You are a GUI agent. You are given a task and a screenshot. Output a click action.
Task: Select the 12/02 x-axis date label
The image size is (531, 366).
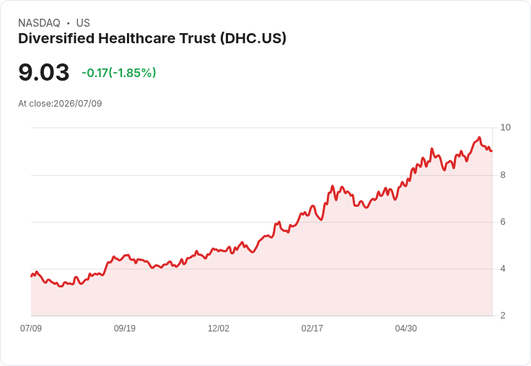(219, 328)
